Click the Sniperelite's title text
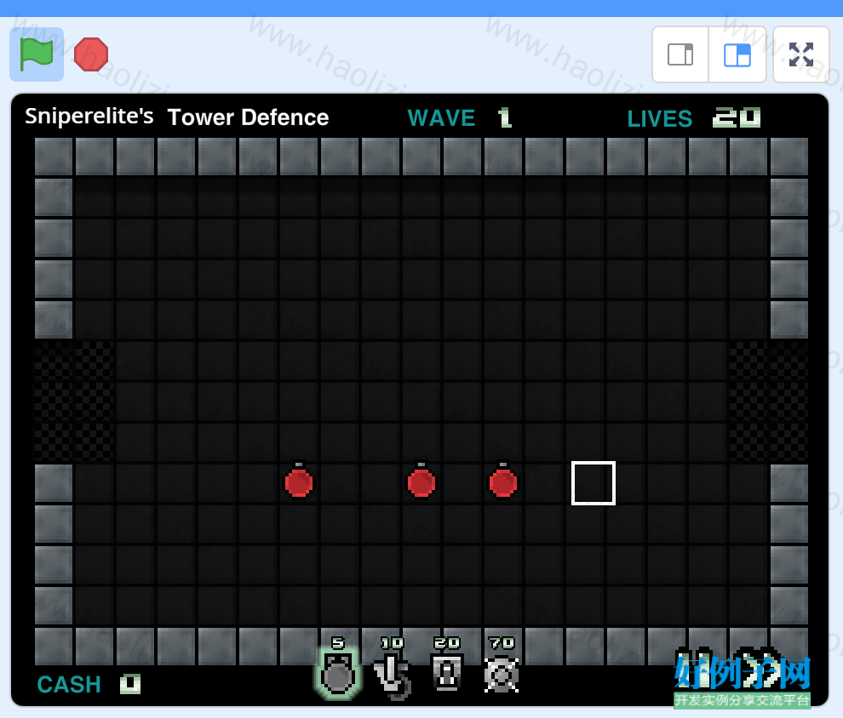The width and height of the screenshot is (843, 718). click(89, 116)
